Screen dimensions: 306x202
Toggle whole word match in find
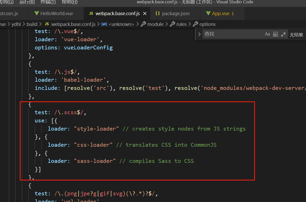coord(275,34)
